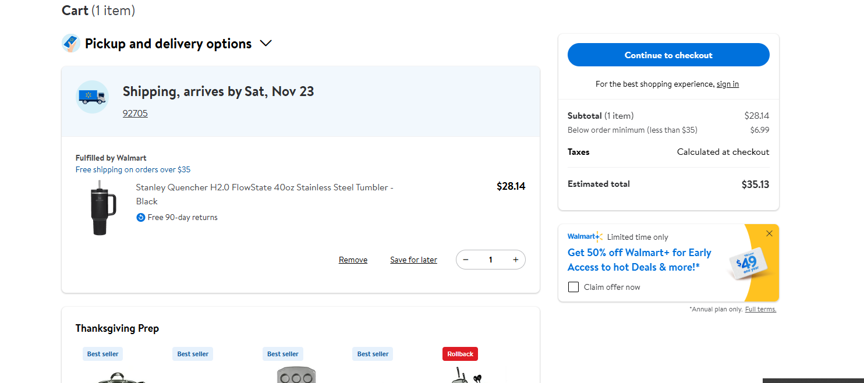Screen dimensions: 864x383
Task: Remove the Stanley tumbler from cart
Action: [353, 260]
